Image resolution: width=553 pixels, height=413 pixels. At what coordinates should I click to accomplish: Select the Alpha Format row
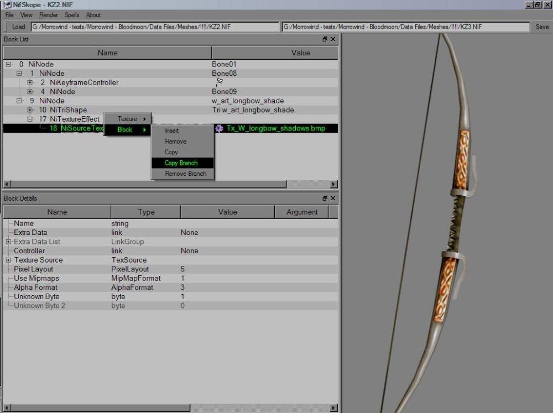tap(170, 287)
